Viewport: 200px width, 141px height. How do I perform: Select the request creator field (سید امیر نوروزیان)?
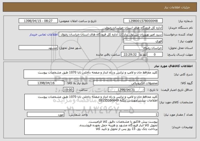[110, 34]
